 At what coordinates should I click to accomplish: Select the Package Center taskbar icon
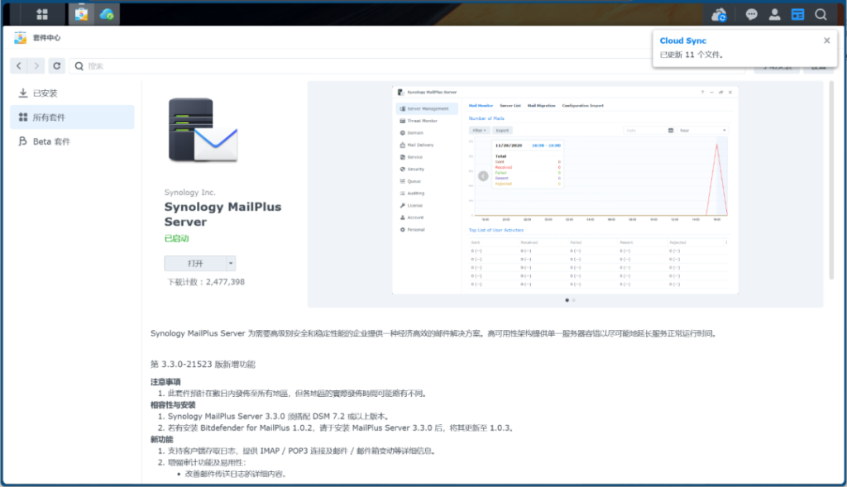[81, 15]
